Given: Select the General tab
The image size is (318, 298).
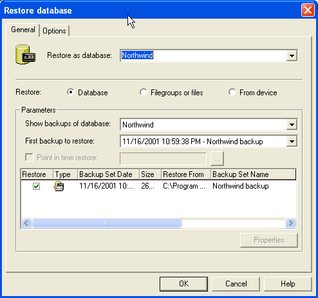Looking at the screenshot, I should [23, 30].
